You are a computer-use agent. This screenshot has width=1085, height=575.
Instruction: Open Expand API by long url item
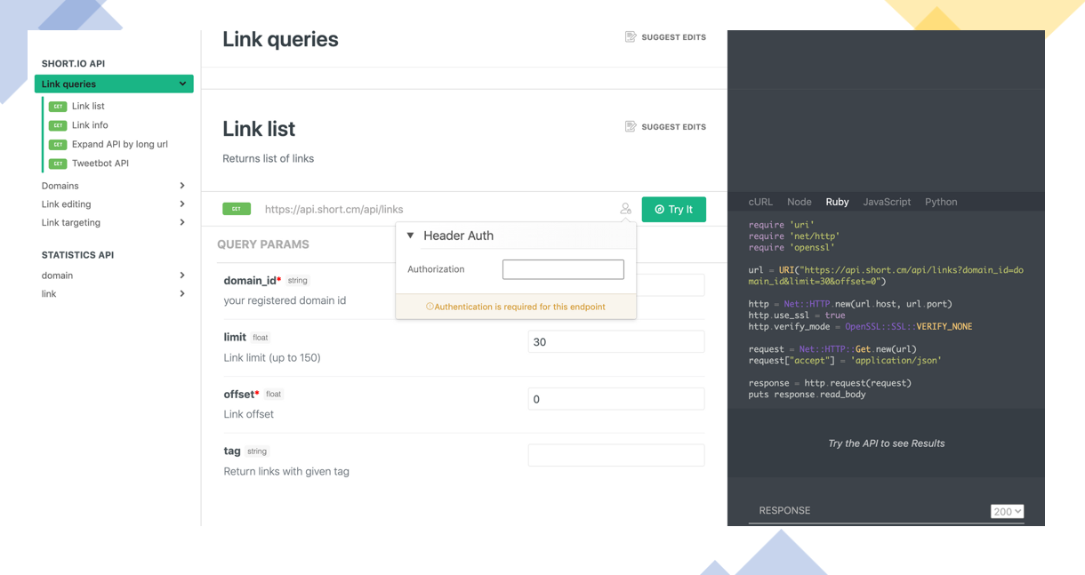[120, 144]
